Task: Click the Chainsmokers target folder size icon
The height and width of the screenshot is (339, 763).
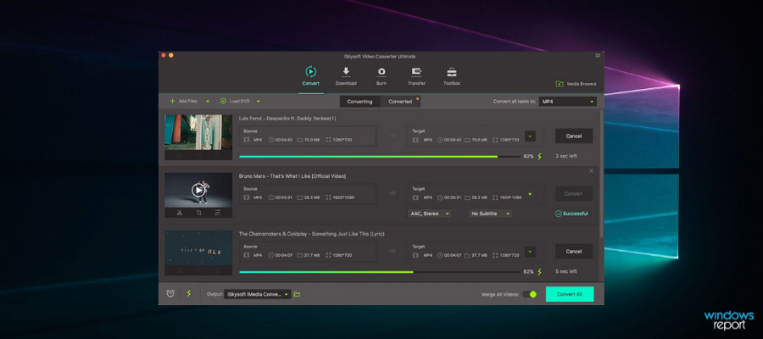Action: [x=467, y=255]
